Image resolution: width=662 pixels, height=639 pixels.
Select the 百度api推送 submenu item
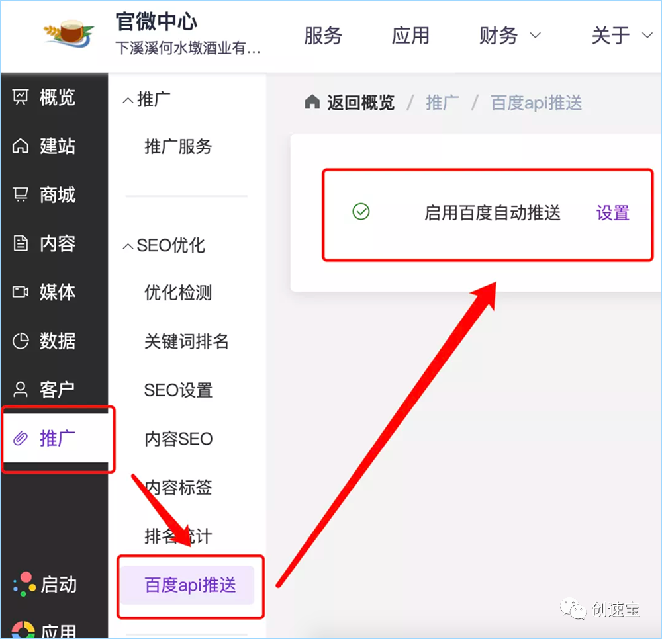click(x=188, y=585)
